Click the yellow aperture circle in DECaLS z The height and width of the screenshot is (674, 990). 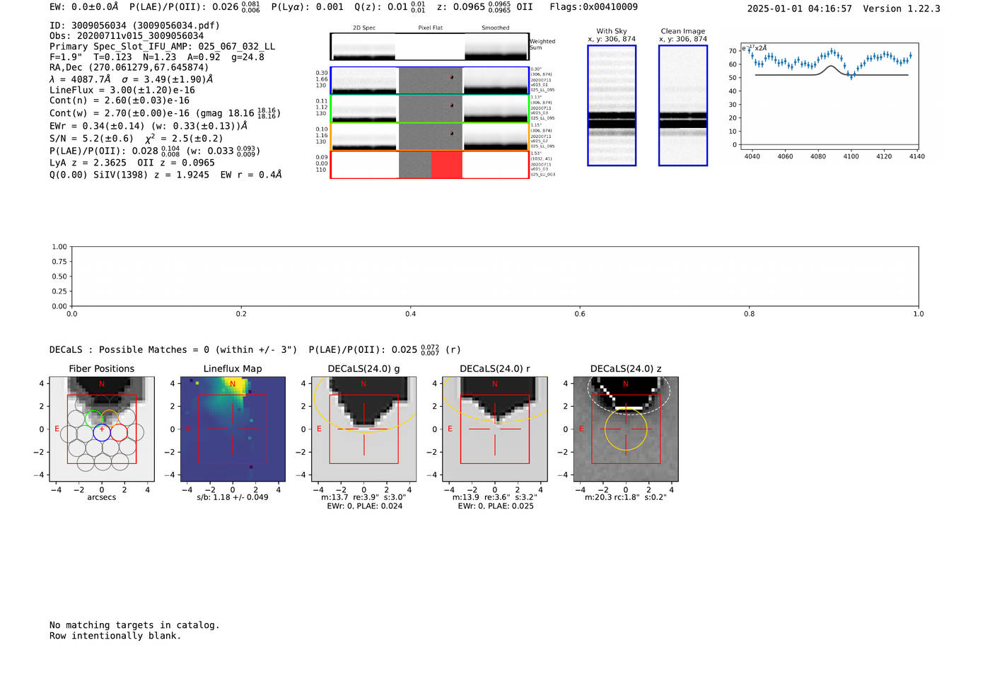pos(626,429)
